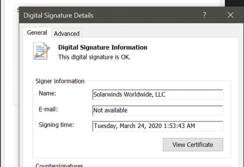
Task: Click the Signer information group label
Action: pos(60,81)
